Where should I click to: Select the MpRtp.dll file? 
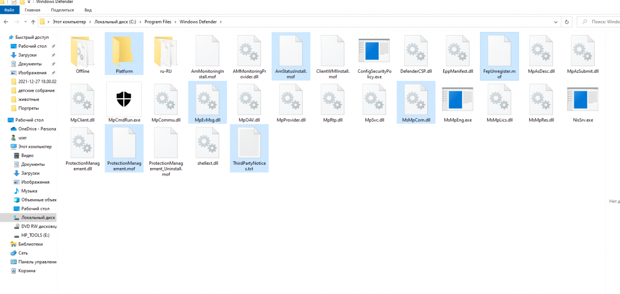pos(333,103)
